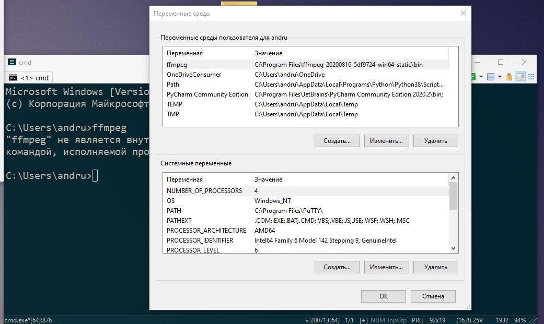This screenshot has width=544, height=324.
Task: Click the user variables Удалить button
Action: [436, 141]
